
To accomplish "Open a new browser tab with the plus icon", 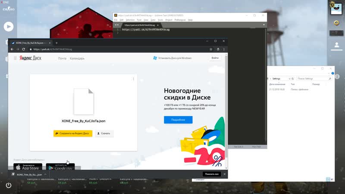I will (x=56, y=43).
